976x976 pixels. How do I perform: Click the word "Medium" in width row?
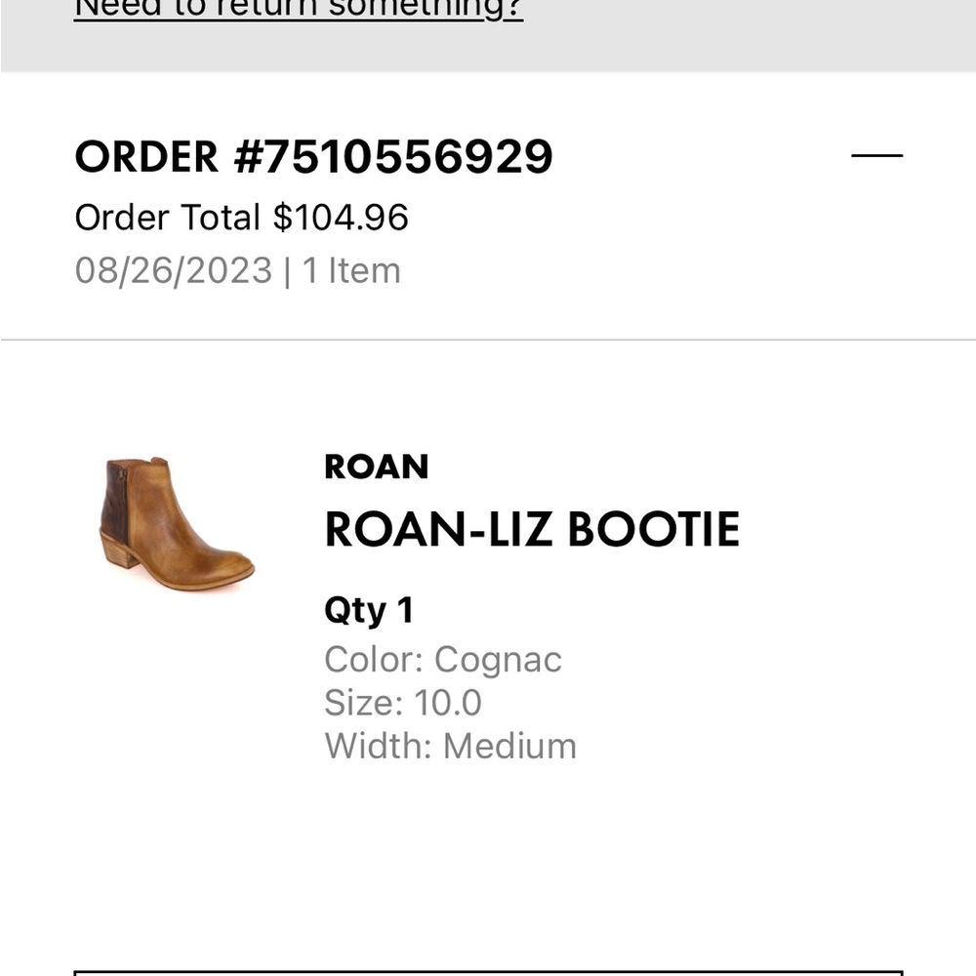509,747
